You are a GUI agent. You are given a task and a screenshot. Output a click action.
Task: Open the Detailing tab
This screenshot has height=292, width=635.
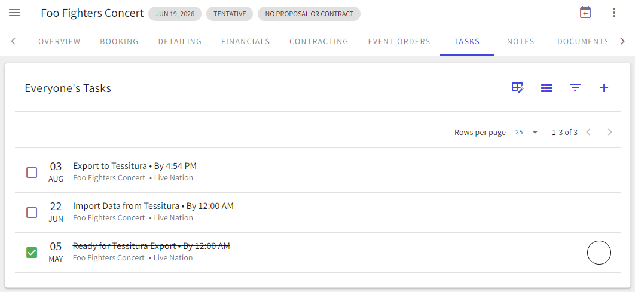pos(180,42)
